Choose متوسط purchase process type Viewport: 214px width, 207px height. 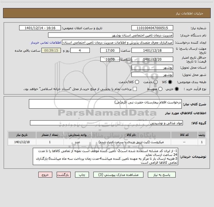pos(160,89)
